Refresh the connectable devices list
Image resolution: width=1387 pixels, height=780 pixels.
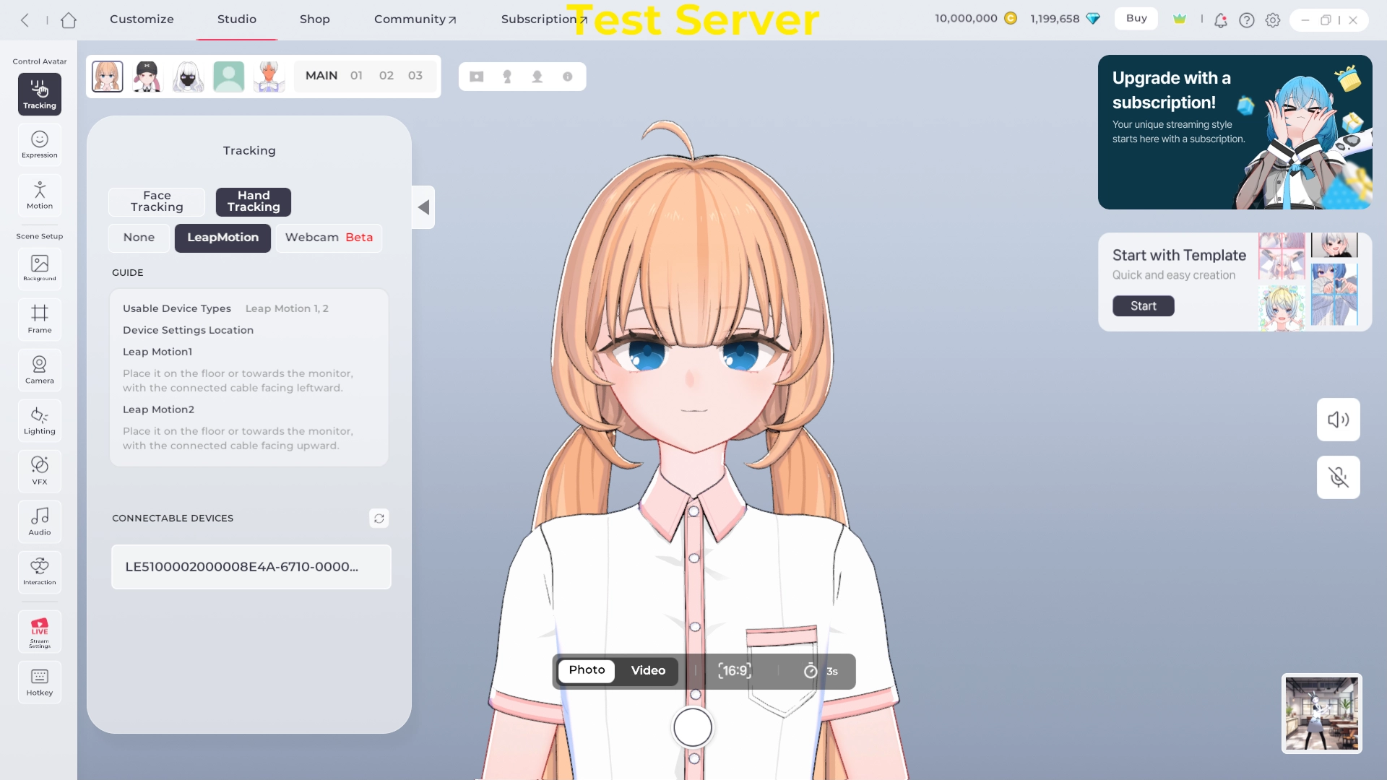pyautogui.click(x=379, y=519)
